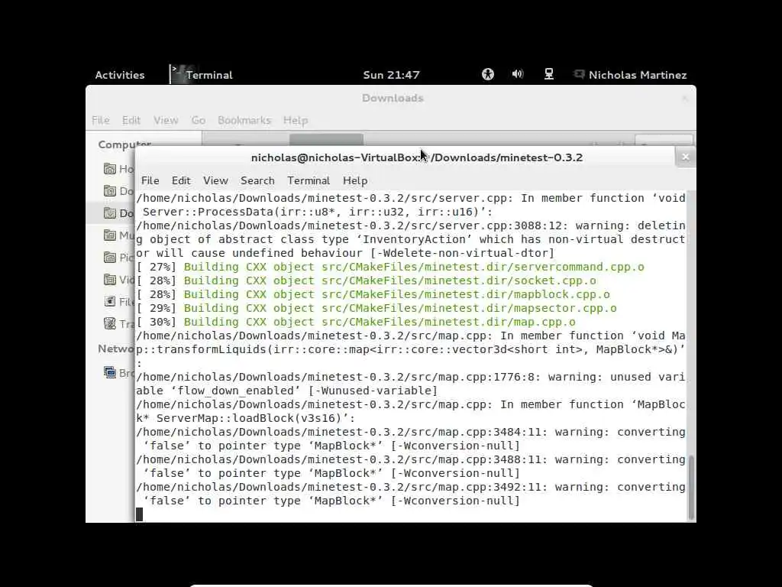Open Edit menu in Downloads window
The width and height of the screenshot is (782, 587).
pos(131,120)
